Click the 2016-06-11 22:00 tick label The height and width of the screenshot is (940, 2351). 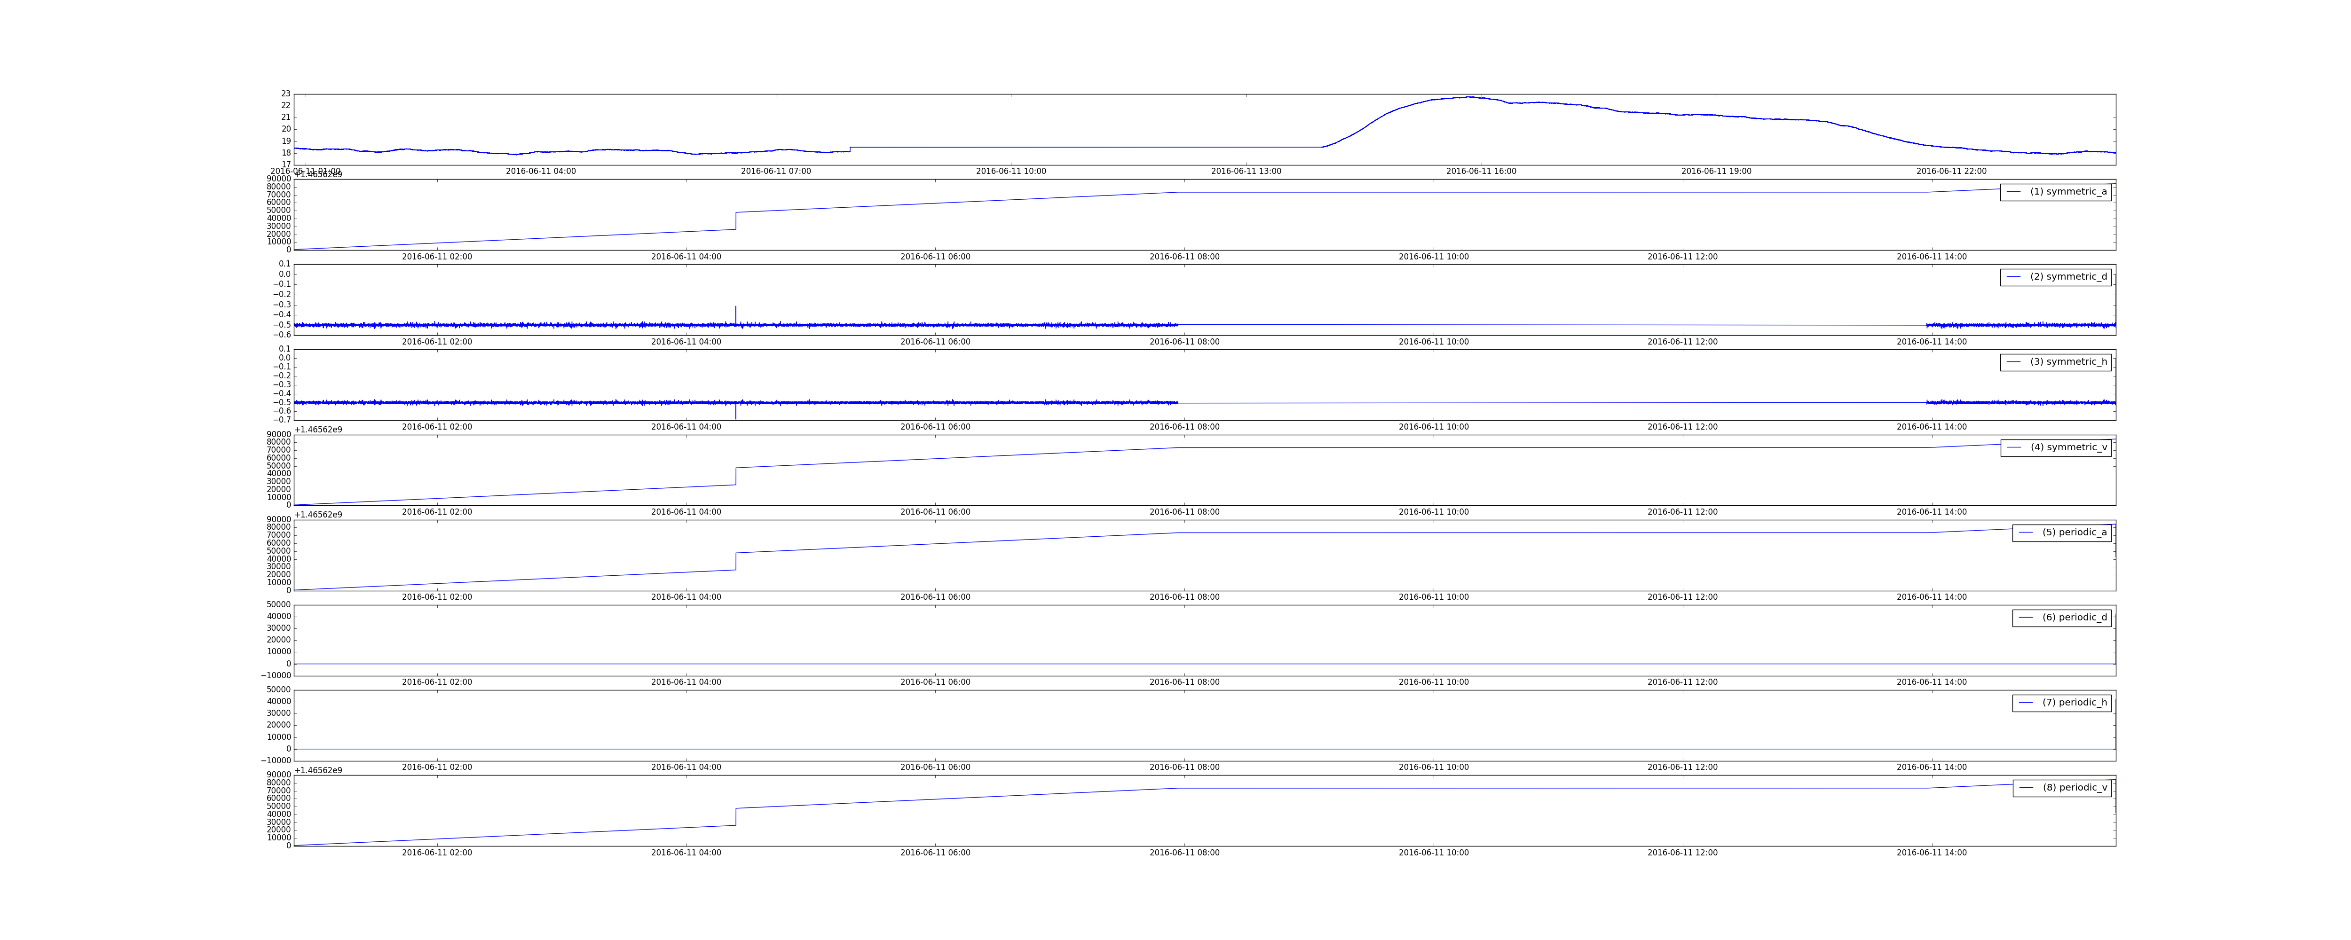(x=1951, y=172)
